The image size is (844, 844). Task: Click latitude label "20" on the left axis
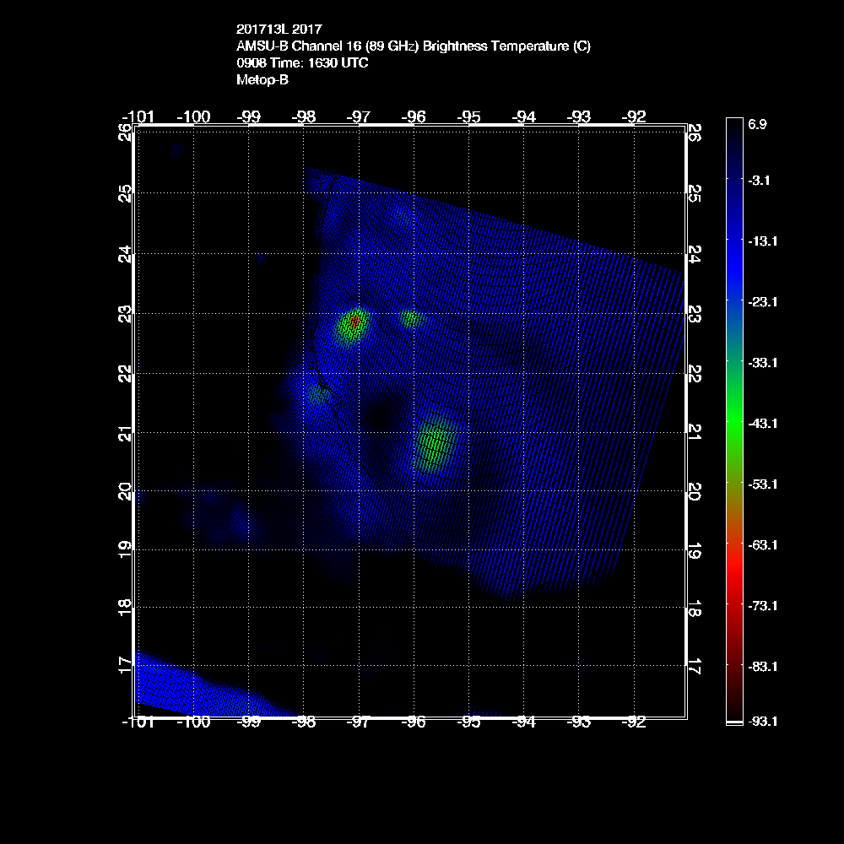124,491
